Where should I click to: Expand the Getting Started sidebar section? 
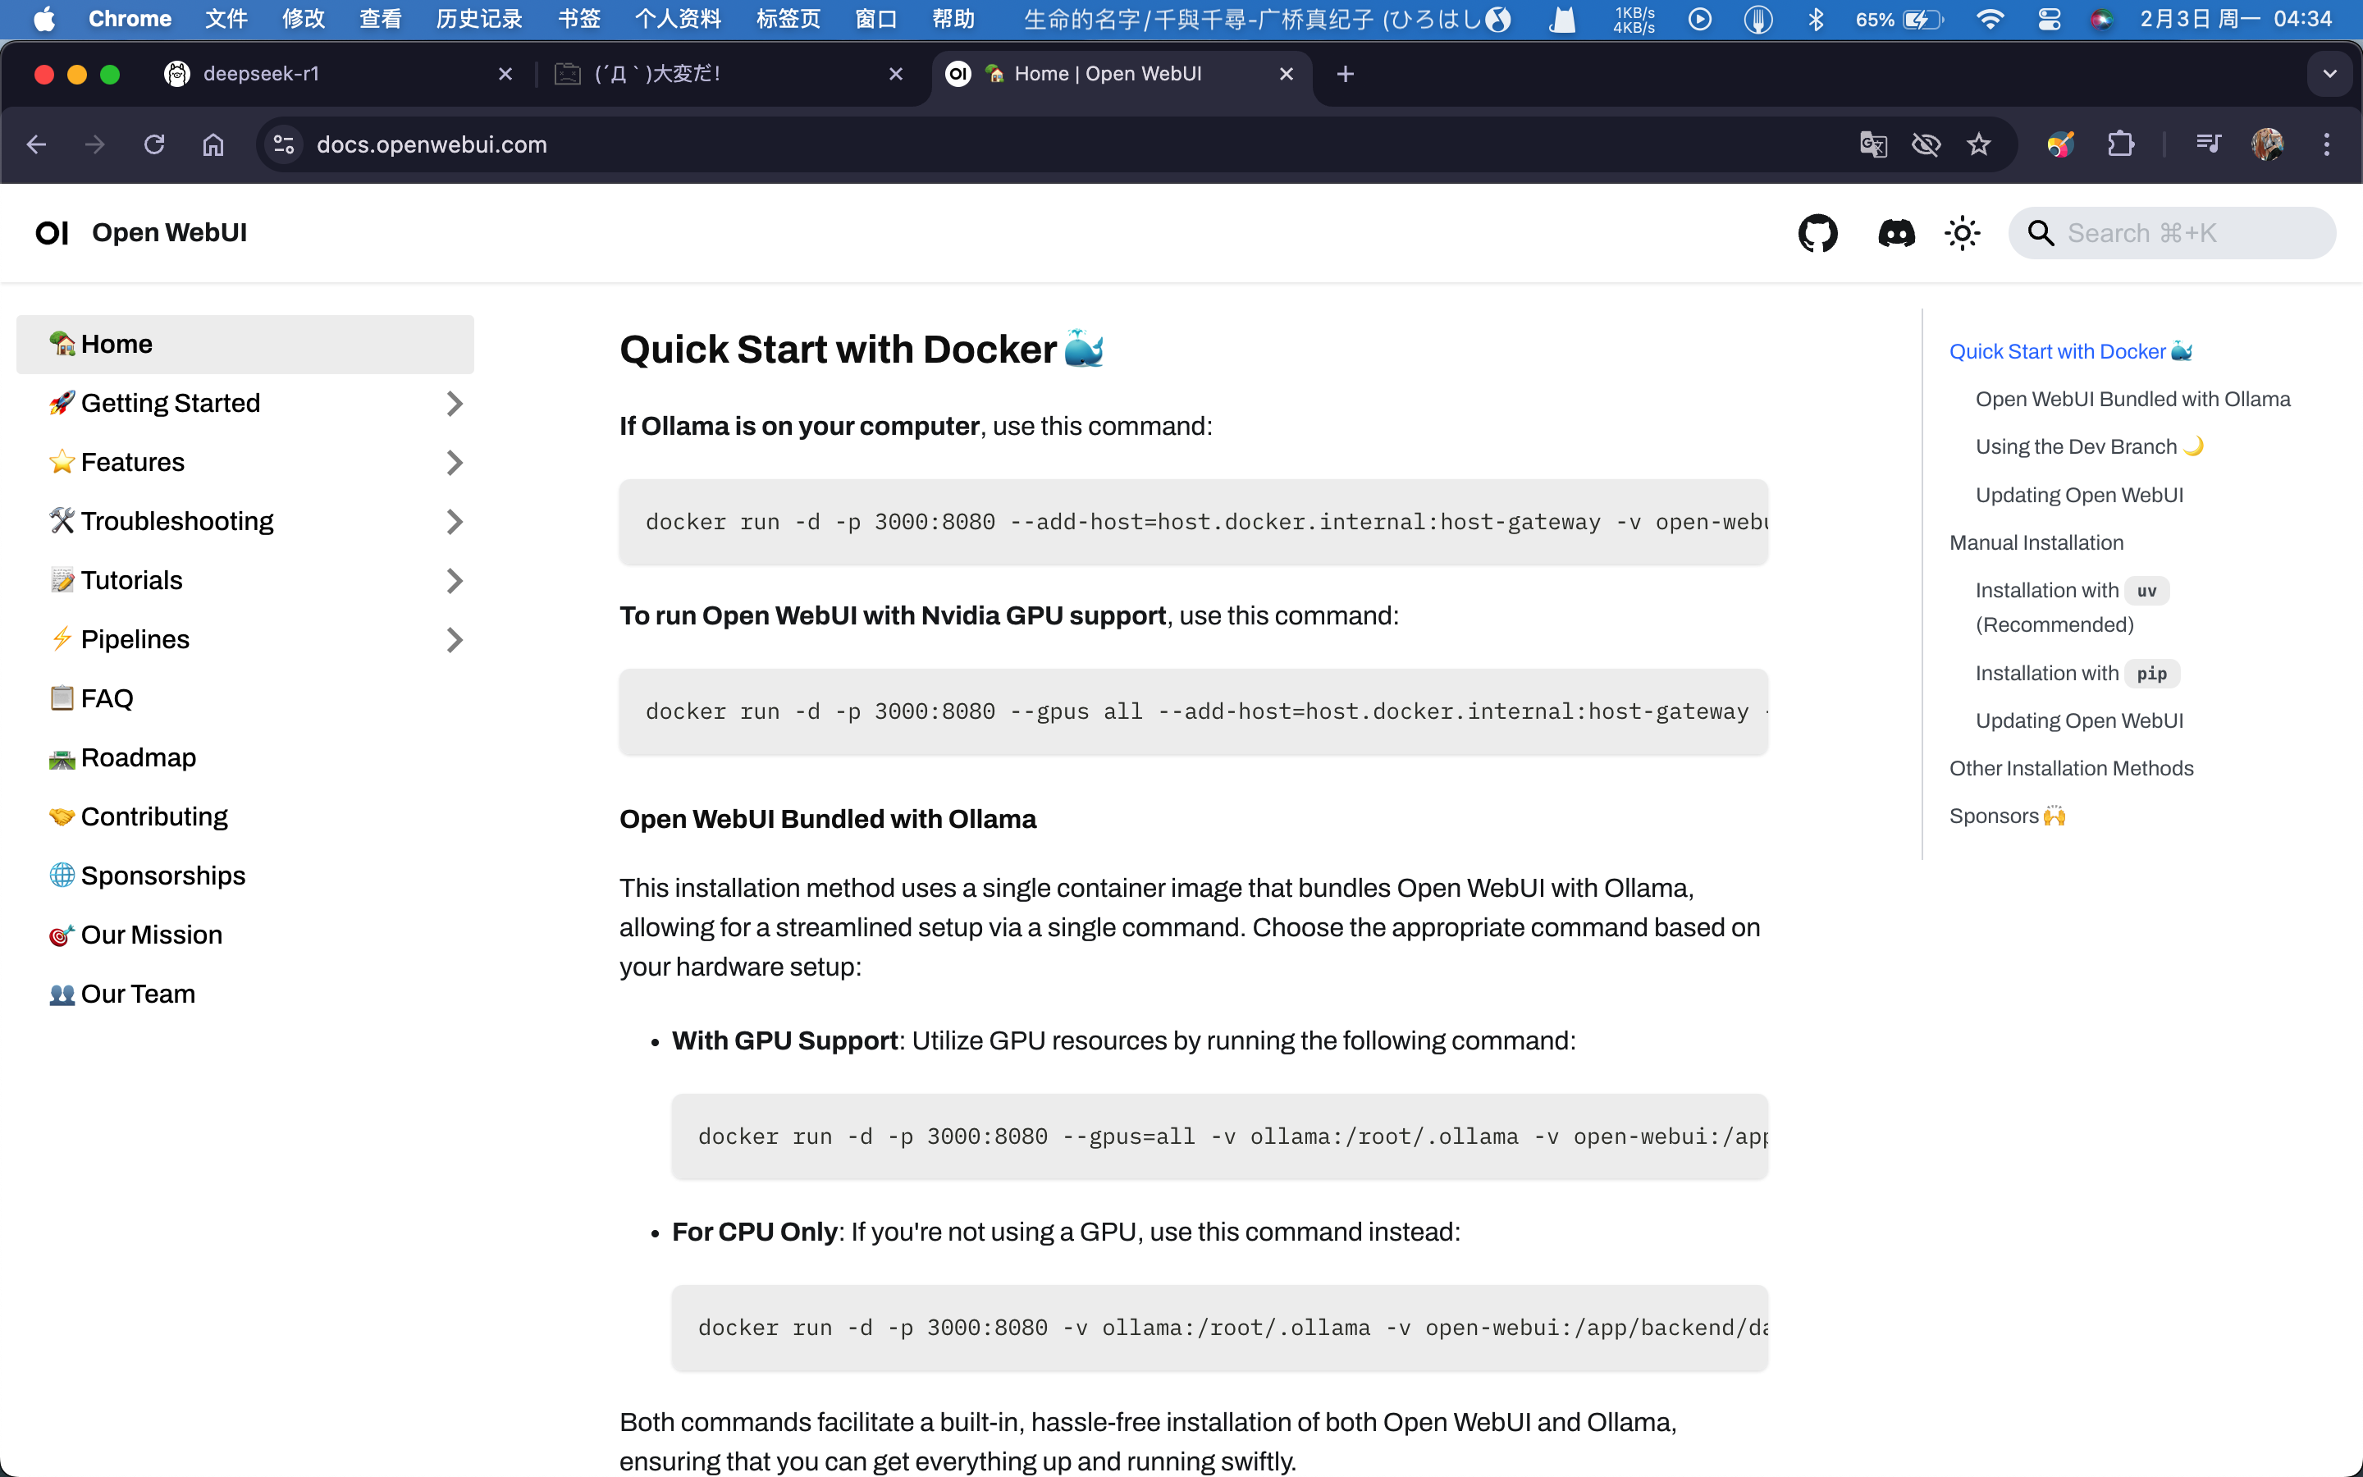click(x=454, y=404)
